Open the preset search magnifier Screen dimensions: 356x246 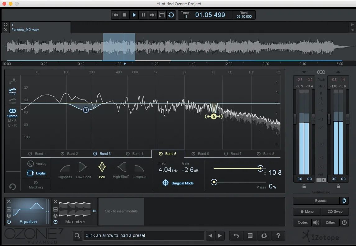(x=77, y=236)
